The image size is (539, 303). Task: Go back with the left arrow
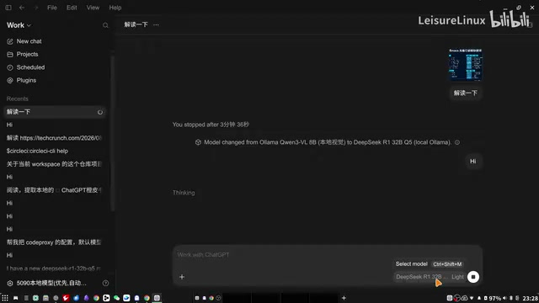(x=22, y=8)
